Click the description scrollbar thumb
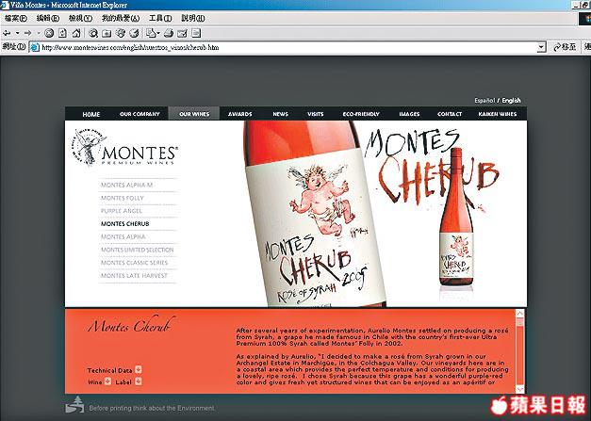The height and width of the screenshot is (421, 591). coord(520,322)
